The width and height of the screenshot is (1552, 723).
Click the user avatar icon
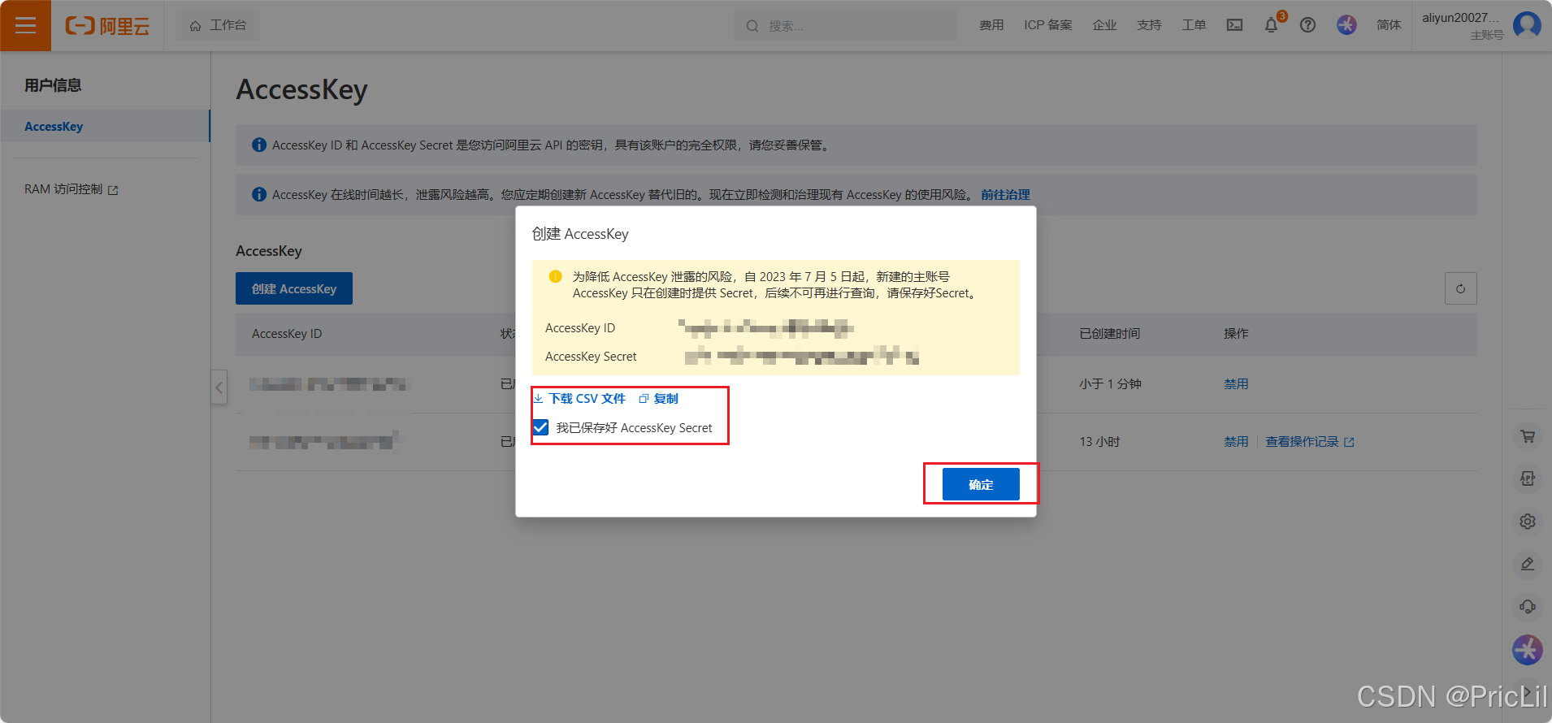click(x=1527, y=25)
